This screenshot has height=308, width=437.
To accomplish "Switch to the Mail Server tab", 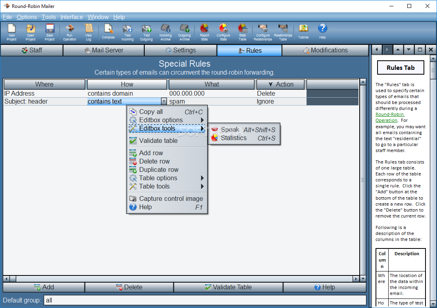I will [x=103, y=50].
